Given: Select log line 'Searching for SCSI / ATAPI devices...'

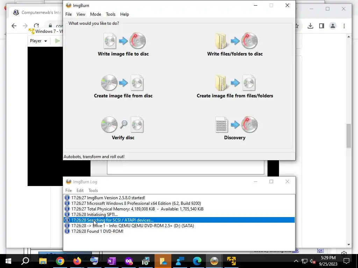Looking at the screenshot, I should tap(179, 220).
